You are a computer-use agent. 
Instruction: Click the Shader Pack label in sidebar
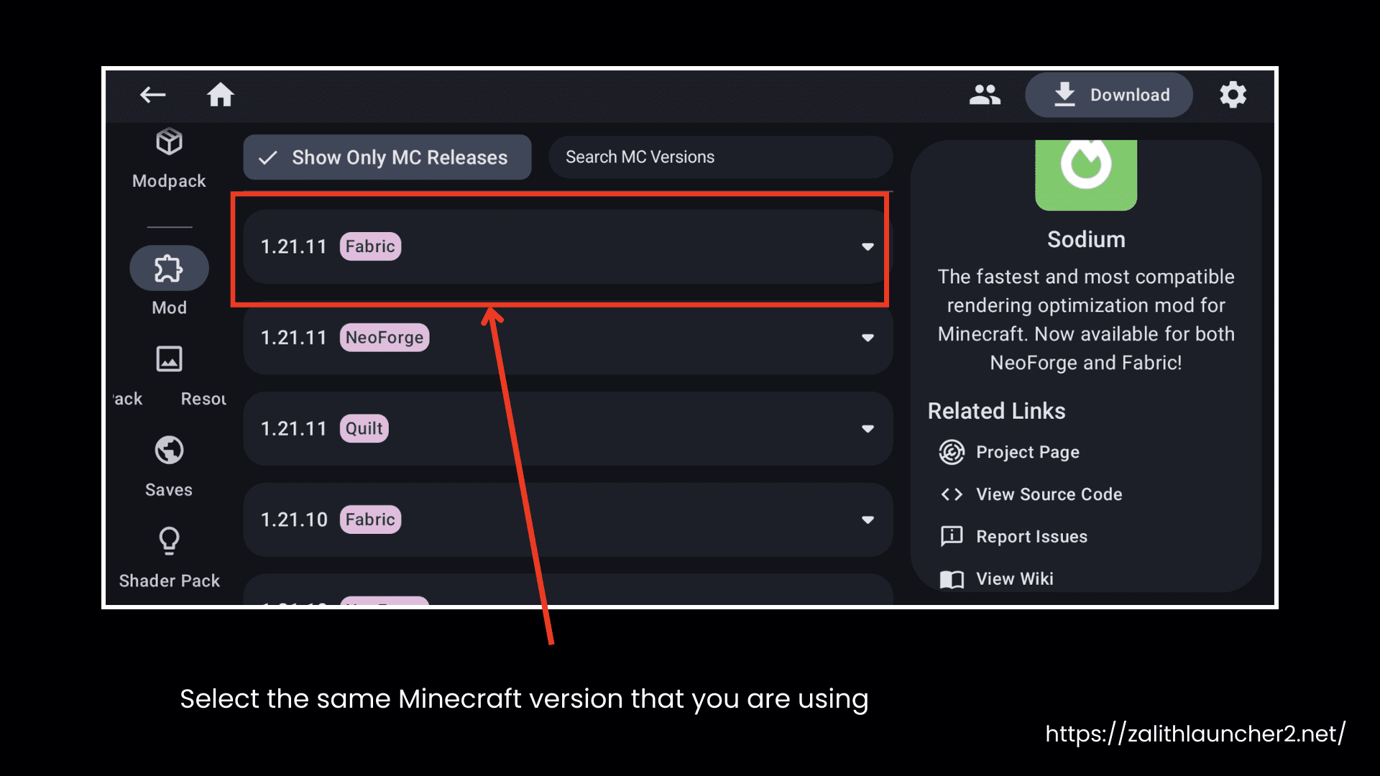point(170,581)
